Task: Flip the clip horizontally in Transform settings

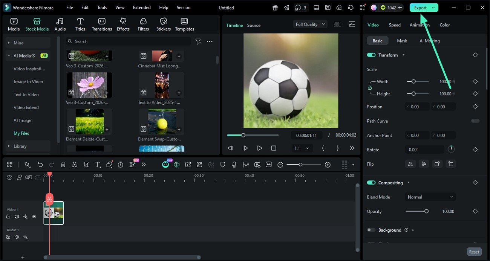Action: pyautogui.click(x=410, y=164)
